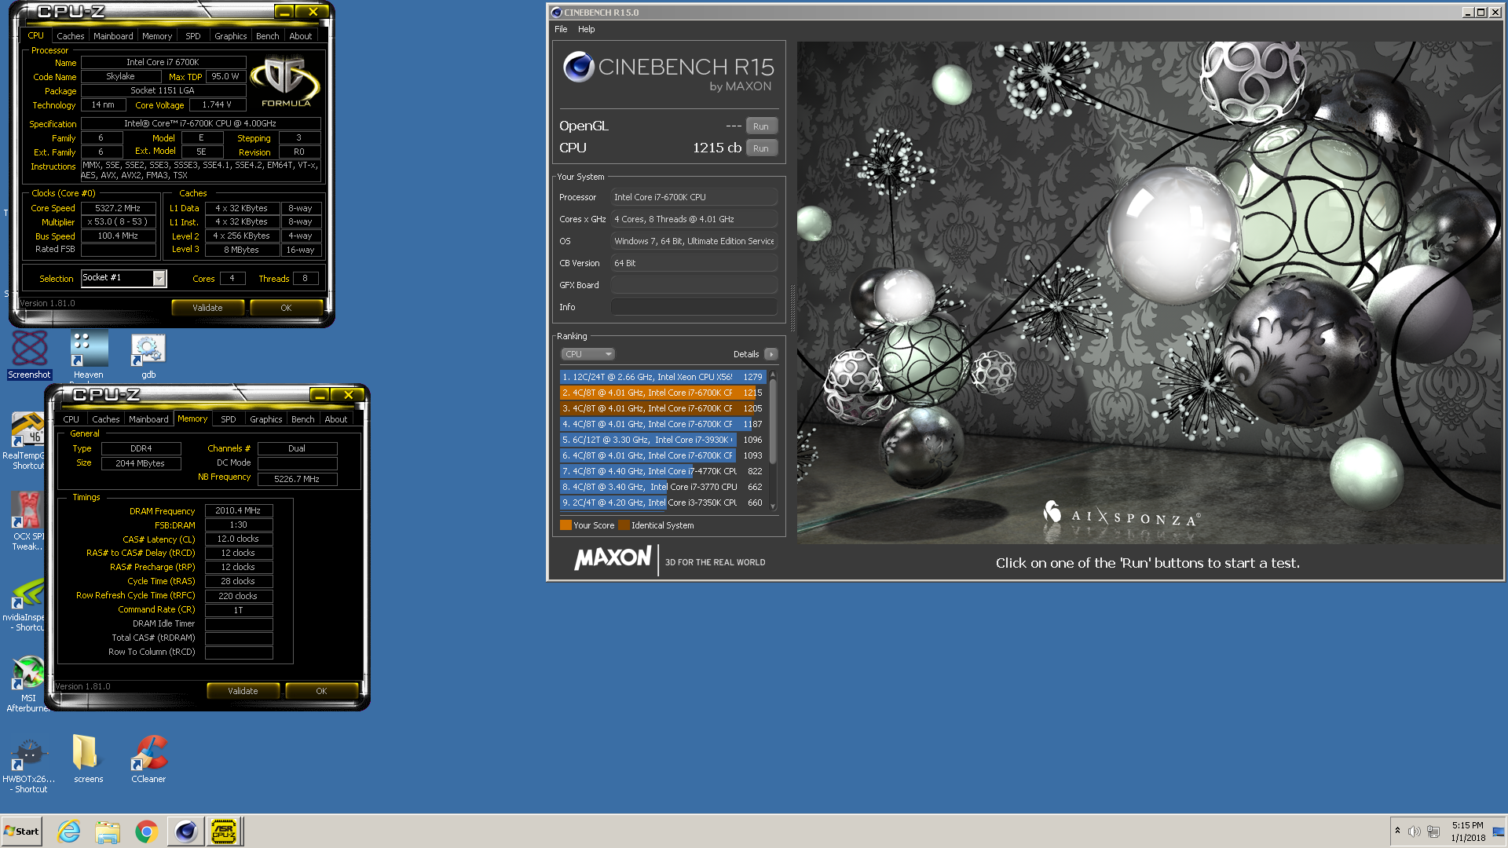This screenshot has width=1508, height=848.
Task: Open the Mainboard tab in top CPU-Z
Action: [113, 36]
